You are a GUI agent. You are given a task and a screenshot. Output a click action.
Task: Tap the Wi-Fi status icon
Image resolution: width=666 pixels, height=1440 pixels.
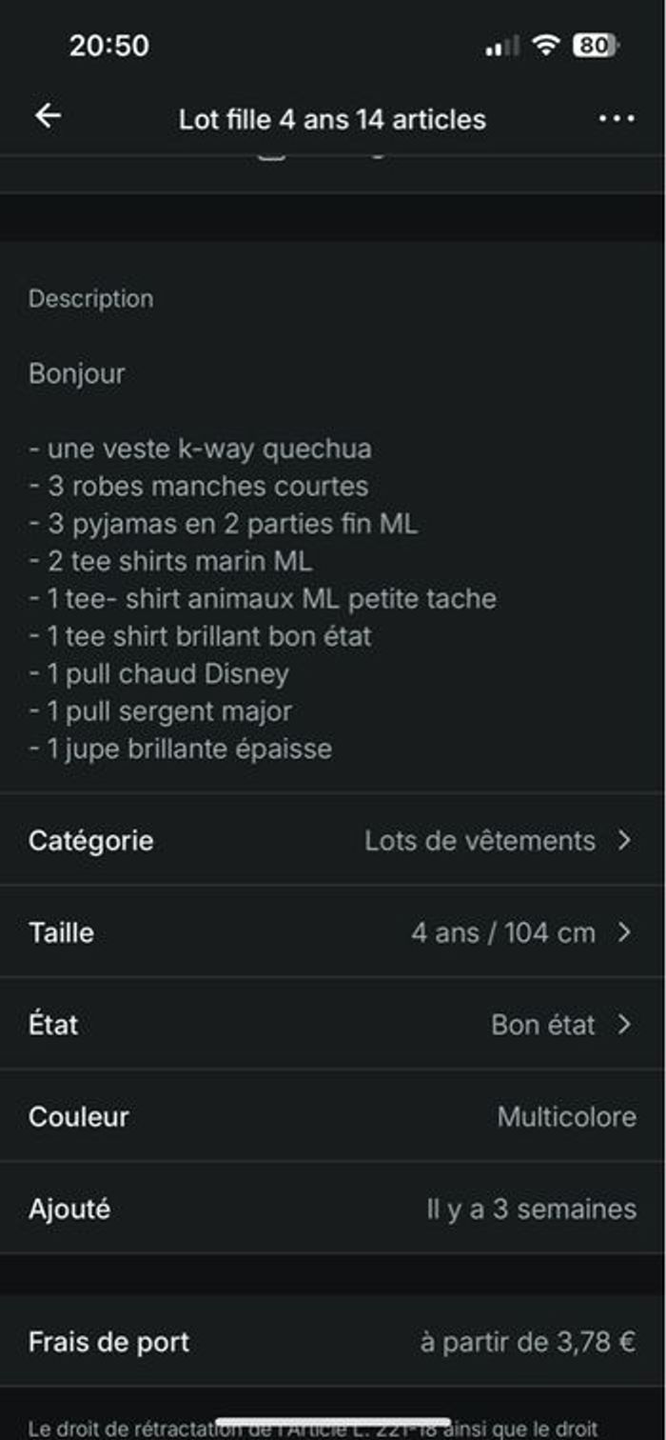(545, 45)
